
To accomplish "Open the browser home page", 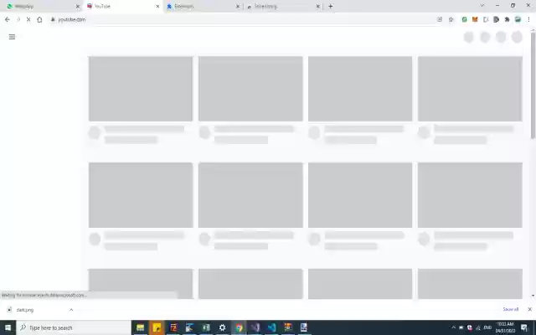I will pyautogui.click(x=39, y=19).
